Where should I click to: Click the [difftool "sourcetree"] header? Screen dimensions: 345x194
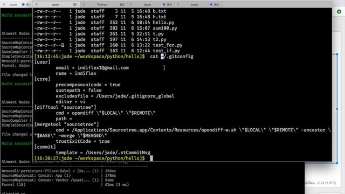65,107
